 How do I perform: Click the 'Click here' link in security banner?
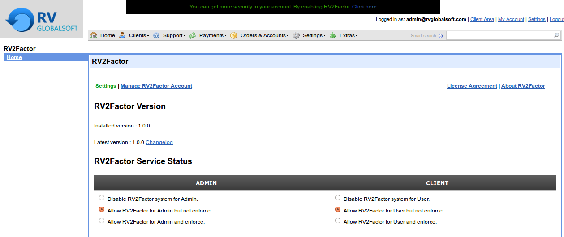[364, 7]
